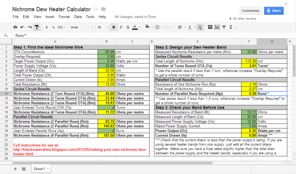Open the blackwaterskies blogspot instructions link
296x174 pixels.
pyautogui.click(x=80, y=152)
